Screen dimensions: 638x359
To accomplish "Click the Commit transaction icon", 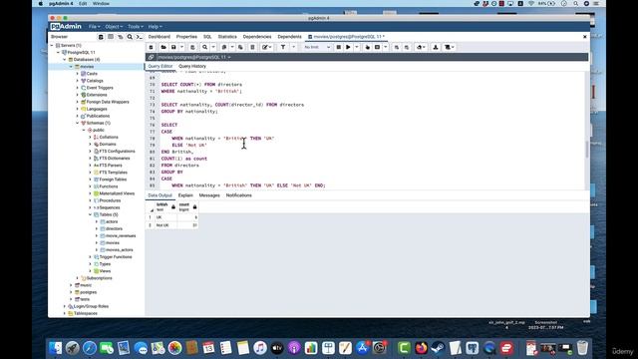I will (397, 47).
